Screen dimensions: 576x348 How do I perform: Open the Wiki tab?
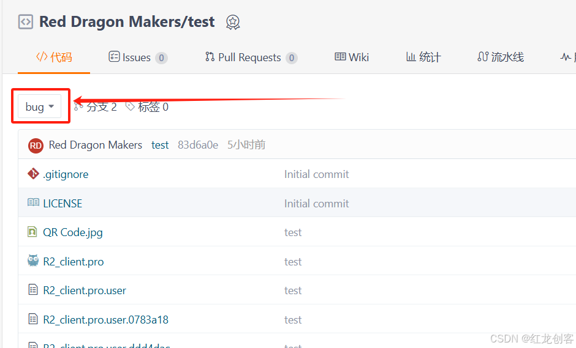point(352,57)
